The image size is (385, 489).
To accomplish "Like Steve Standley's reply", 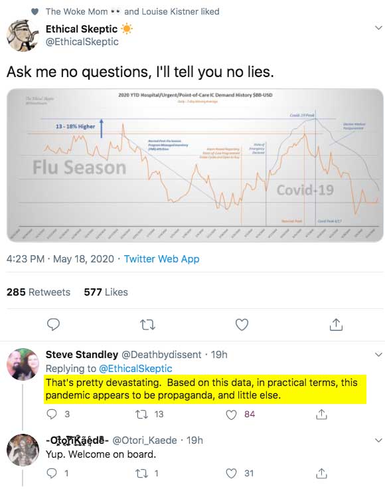I will (x=231, y=415).
